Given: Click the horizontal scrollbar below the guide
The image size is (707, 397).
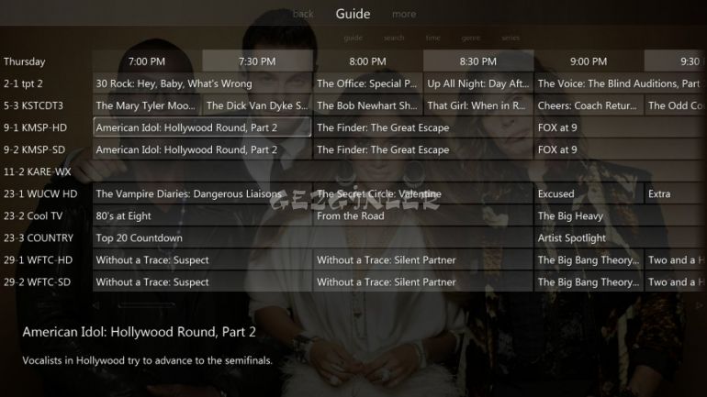Looking at the screenshot, I should (146, 305).
